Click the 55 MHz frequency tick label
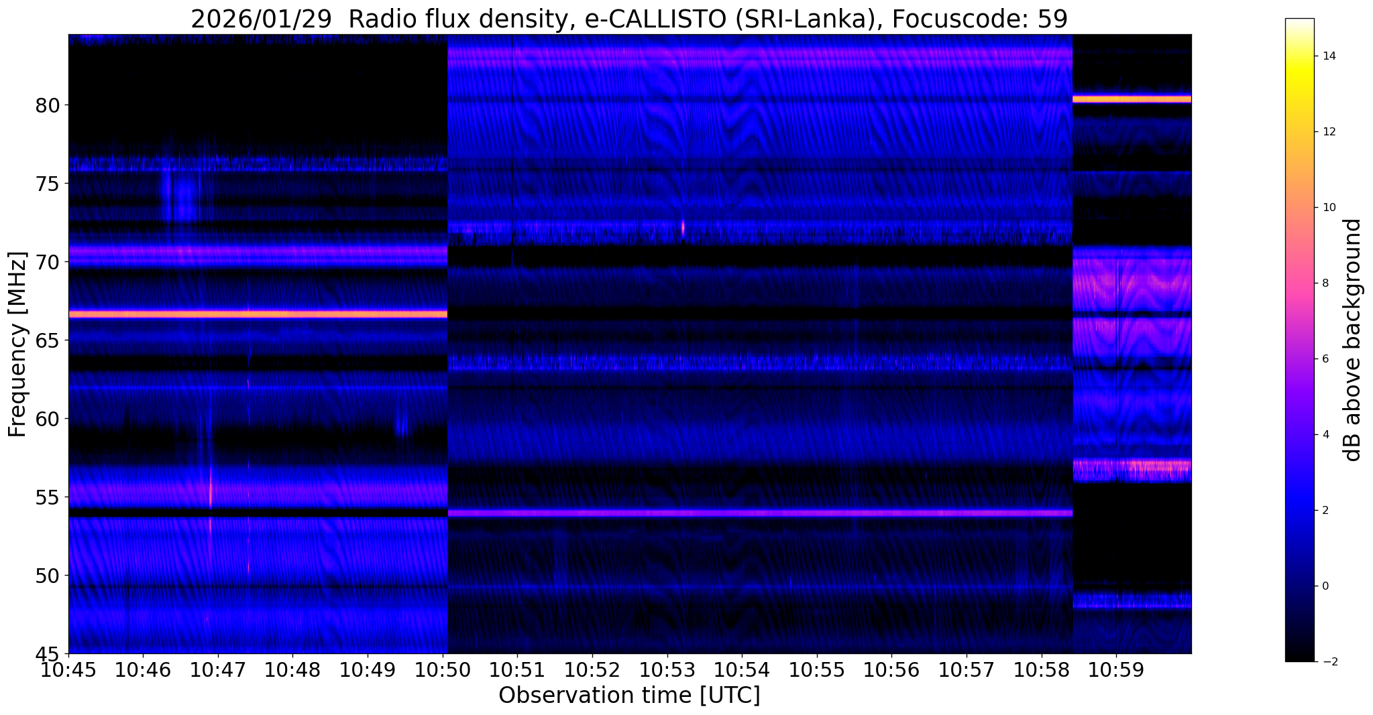The width and height of the screenshot is (1373, 715). (48, 497)
